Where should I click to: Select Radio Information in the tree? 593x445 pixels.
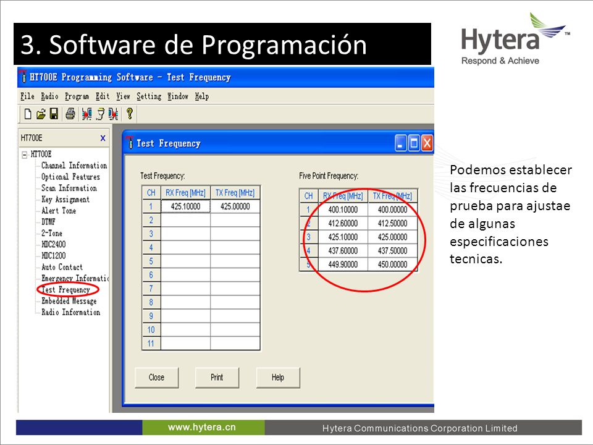pos(70,312)
